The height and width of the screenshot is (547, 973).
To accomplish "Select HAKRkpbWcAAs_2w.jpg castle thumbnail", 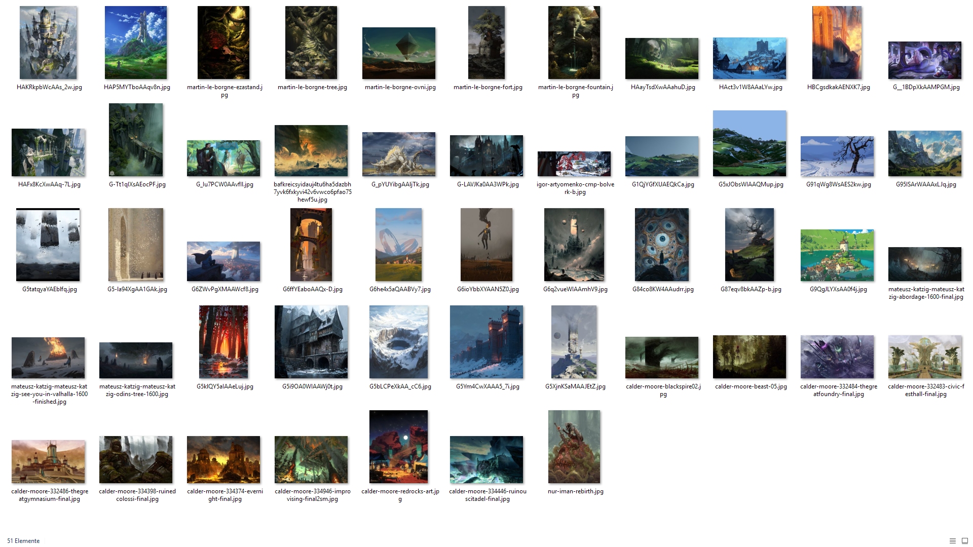I will click(x=48, y=43).
